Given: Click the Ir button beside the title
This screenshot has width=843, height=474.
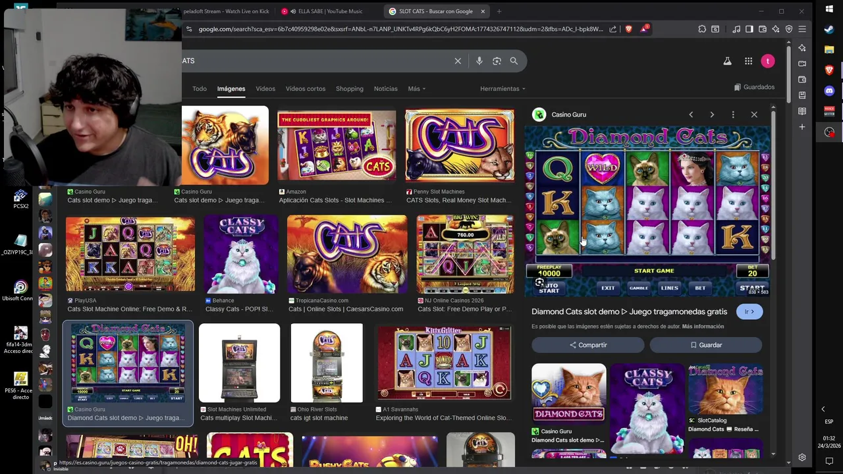Looking at the screenshot, I should [749, 311].
